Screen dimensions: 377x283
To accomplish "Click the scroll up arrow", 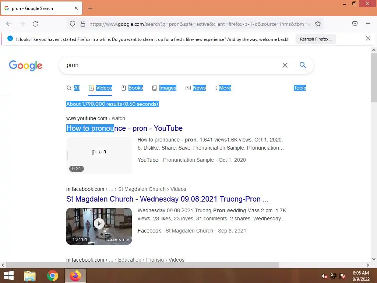I will point(374,50).
